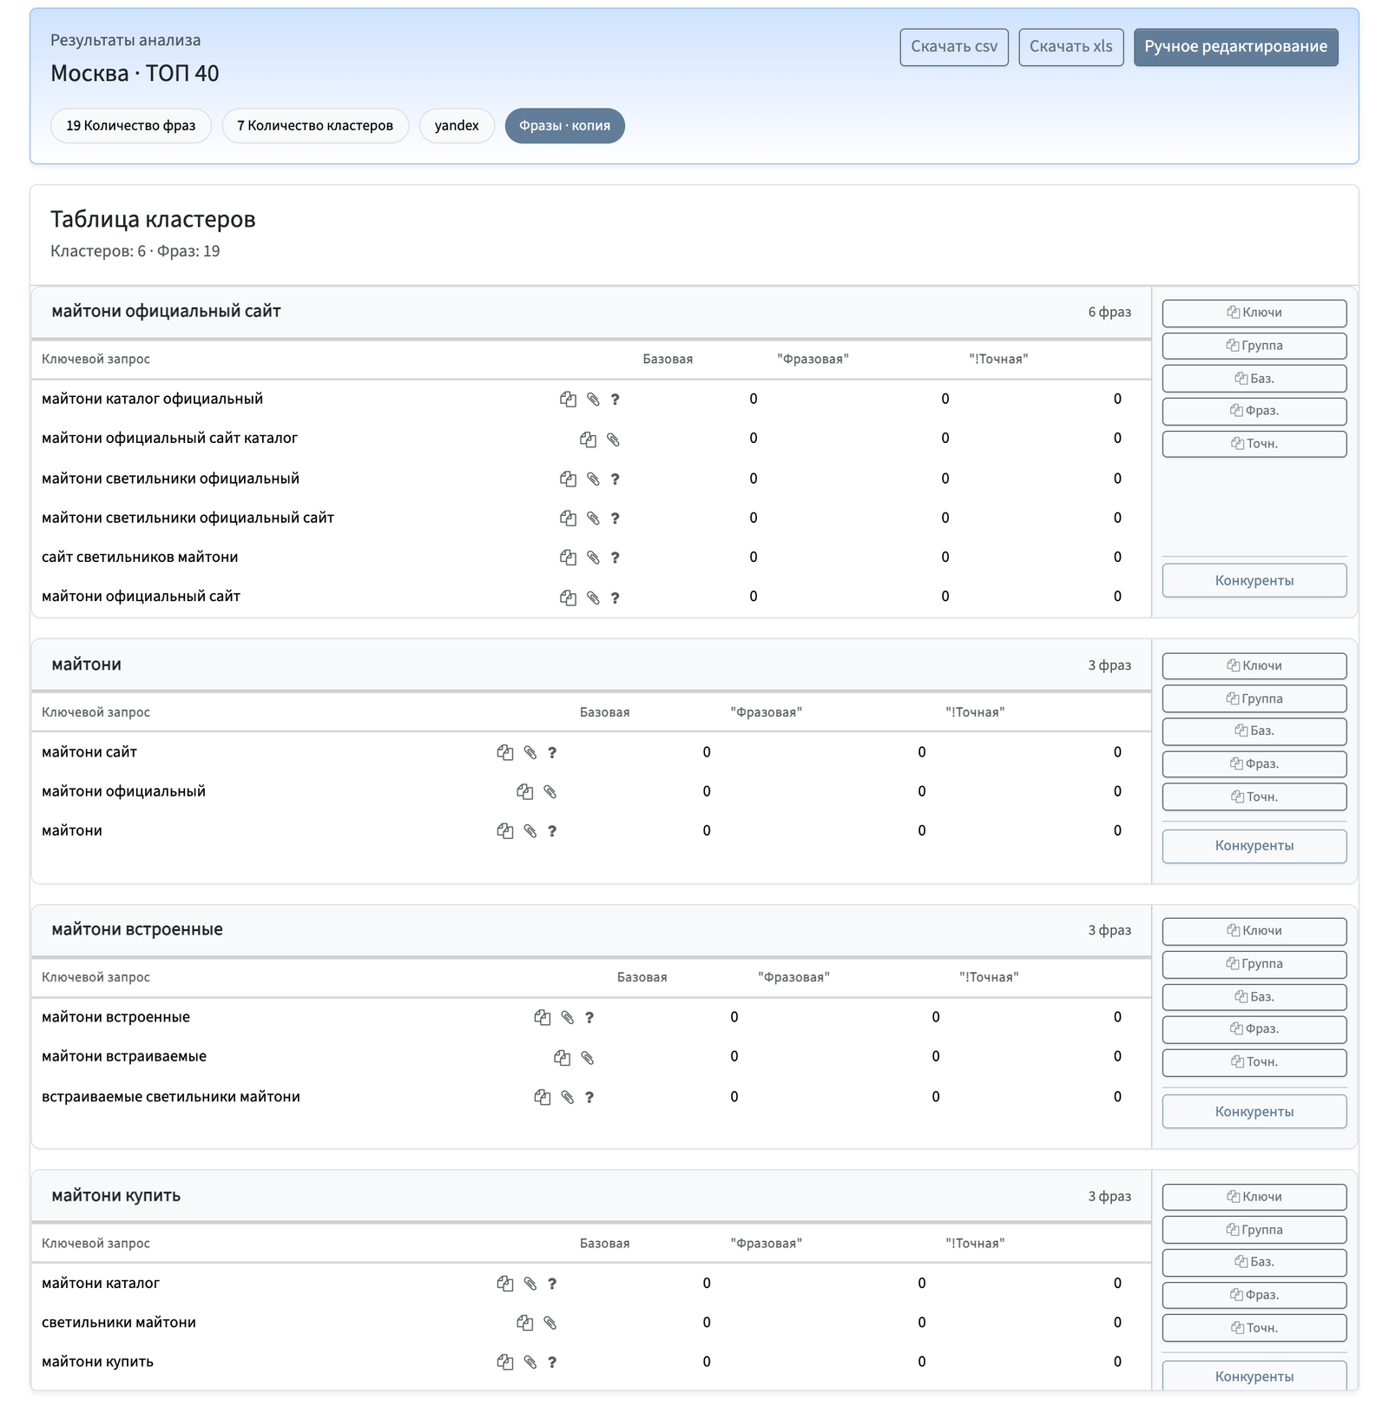Click the copy icon in row 'майтони купить'

coord(504,1363)
